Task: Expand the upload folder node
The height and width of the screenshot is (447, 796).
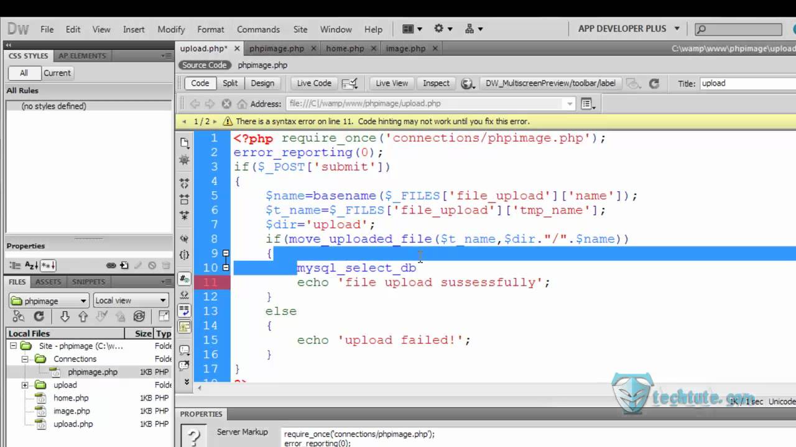Action: (25, 385)
